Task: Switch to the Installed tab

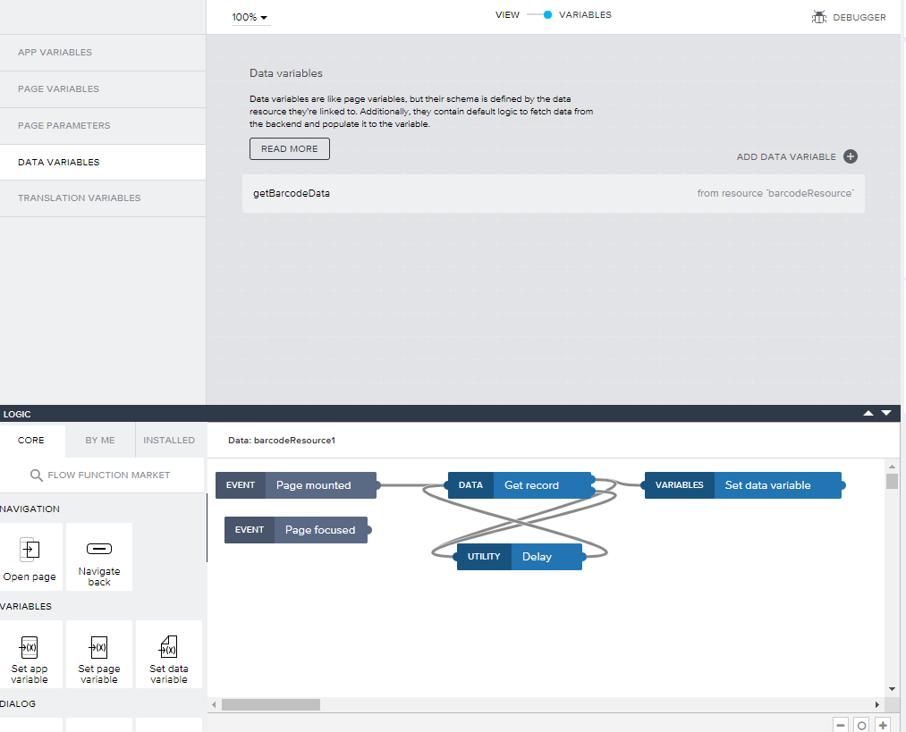Action: [x=169, y=441]
